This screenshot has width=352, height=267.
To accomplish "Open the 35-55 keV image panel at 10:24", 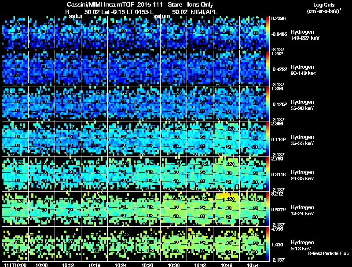I will 121,139.
